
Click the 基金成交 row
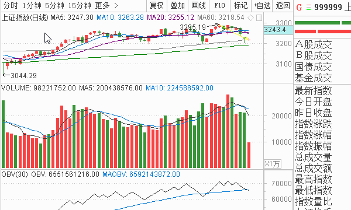pos(313,78)
